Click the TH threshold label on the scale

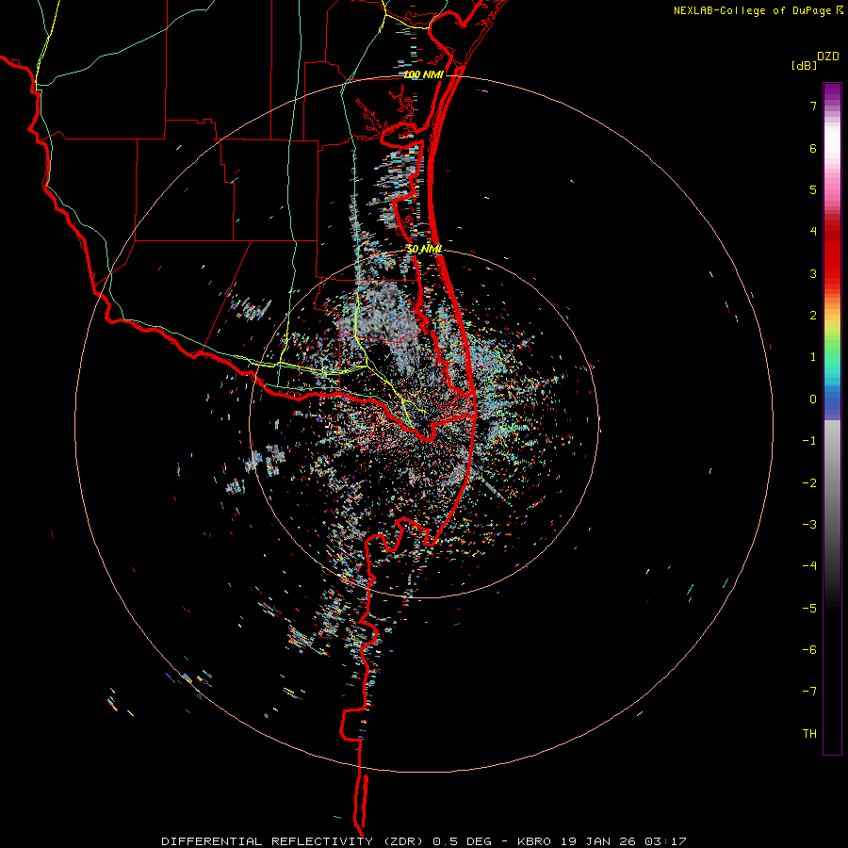[809, 734]
